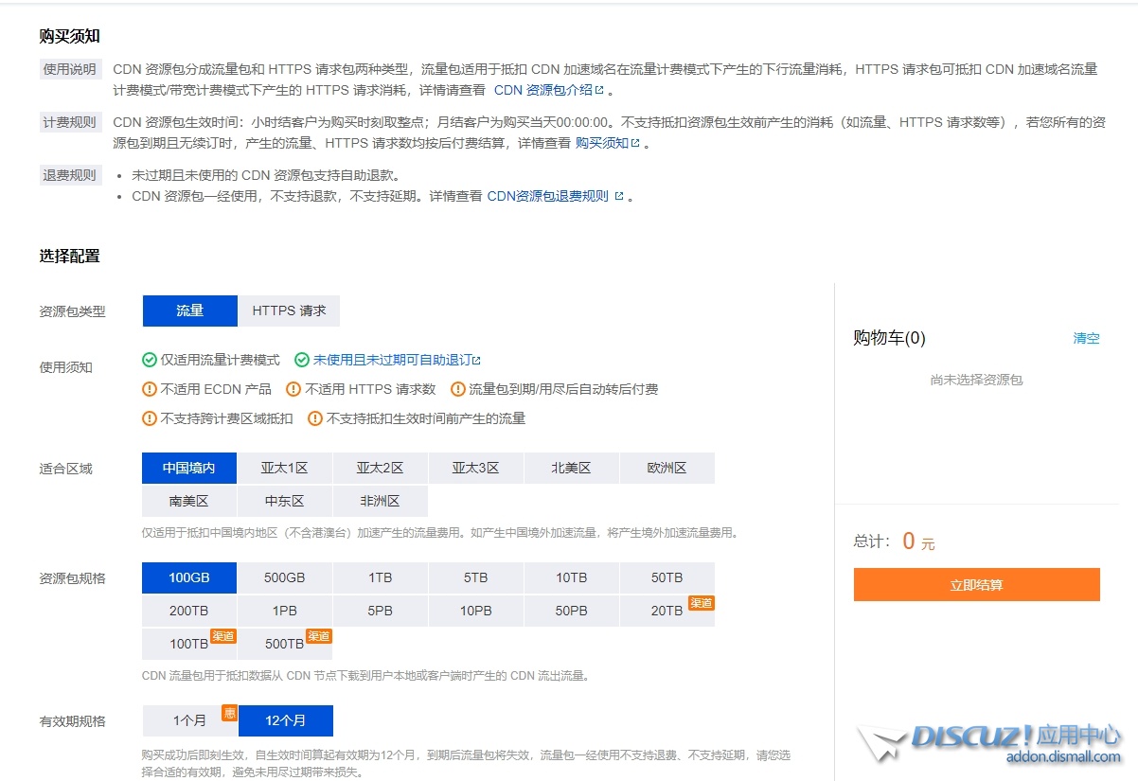The image size is (1138, 781).
Task: Click the 立即结算 checkout button
Action: click(x=976, y=585)
